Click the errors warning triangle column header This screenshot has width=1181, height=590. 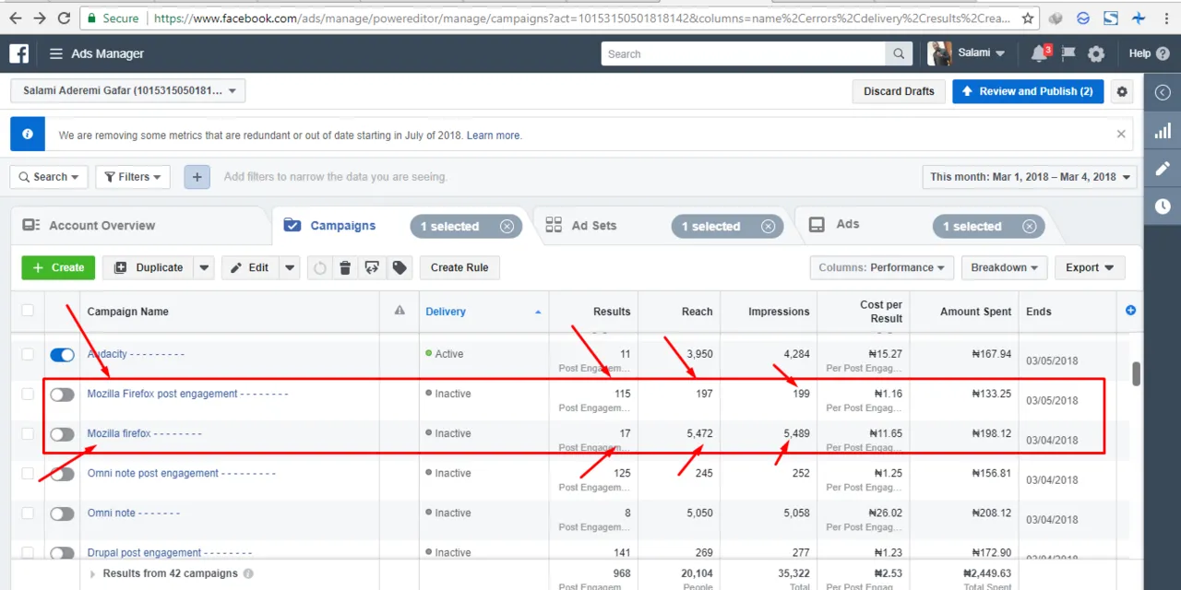coord(400,311)
